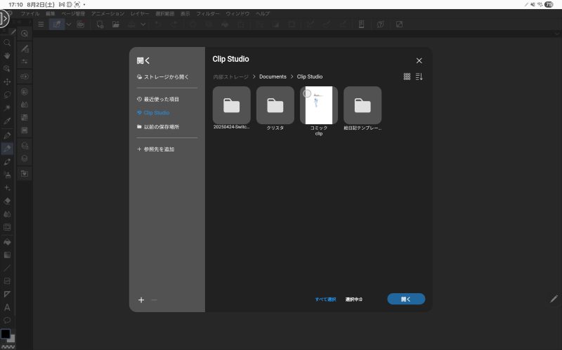Expand the dropdown arrow beside Clip Studio button
The width and height of the screenshot is (562, 350).
click(68, 25)
